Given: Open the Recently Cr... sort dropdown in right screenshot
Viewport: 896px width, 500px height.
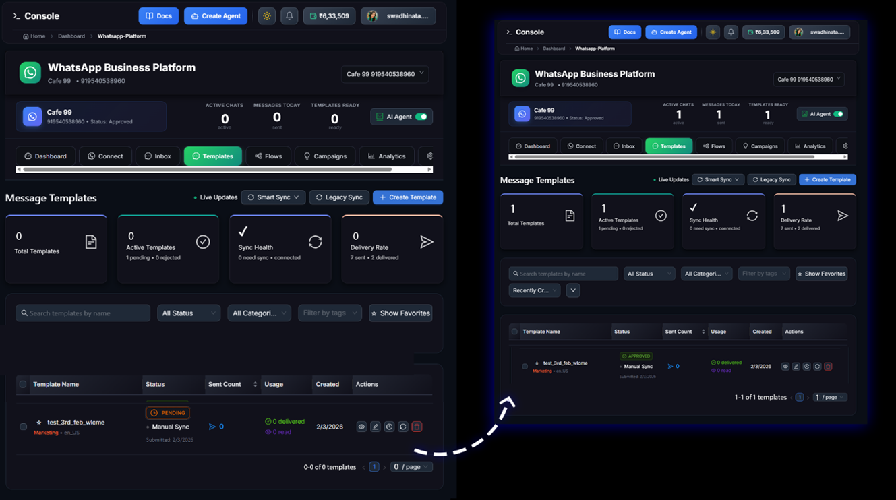Looking at the screenshot, I should click(x=535, y=290).
